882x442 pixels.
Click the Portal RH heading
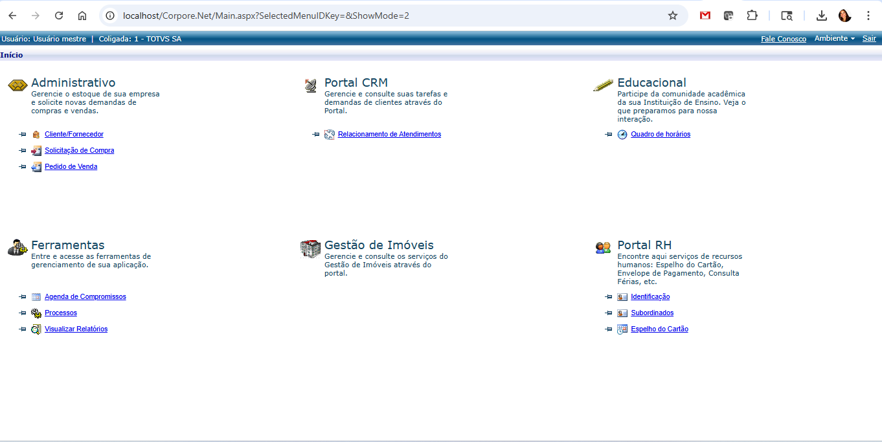click(x=644, y=245)
